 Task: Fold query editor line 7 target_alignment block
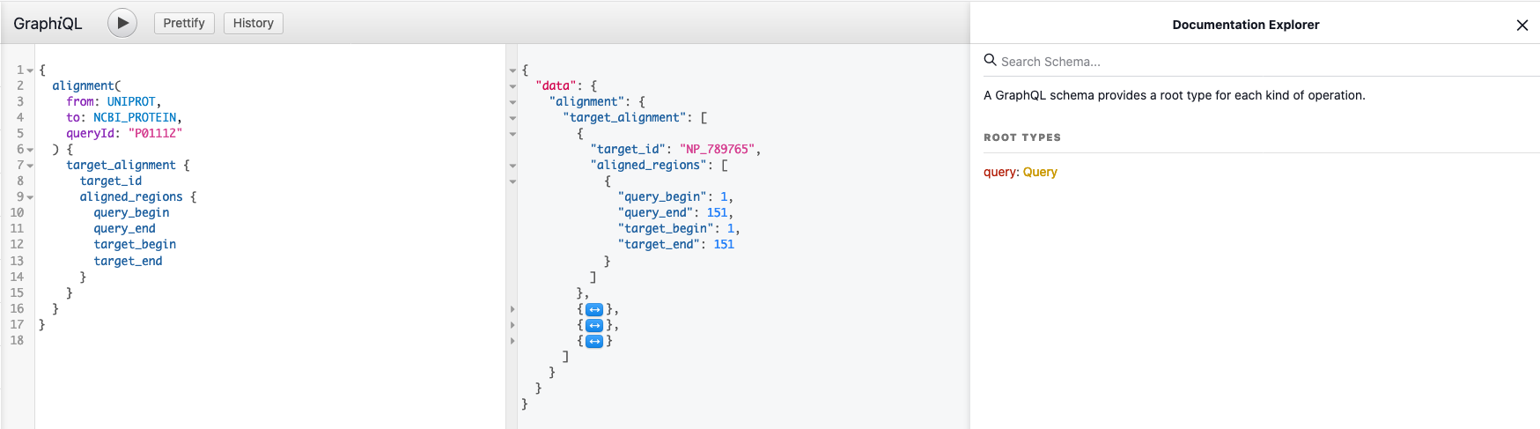30,166
